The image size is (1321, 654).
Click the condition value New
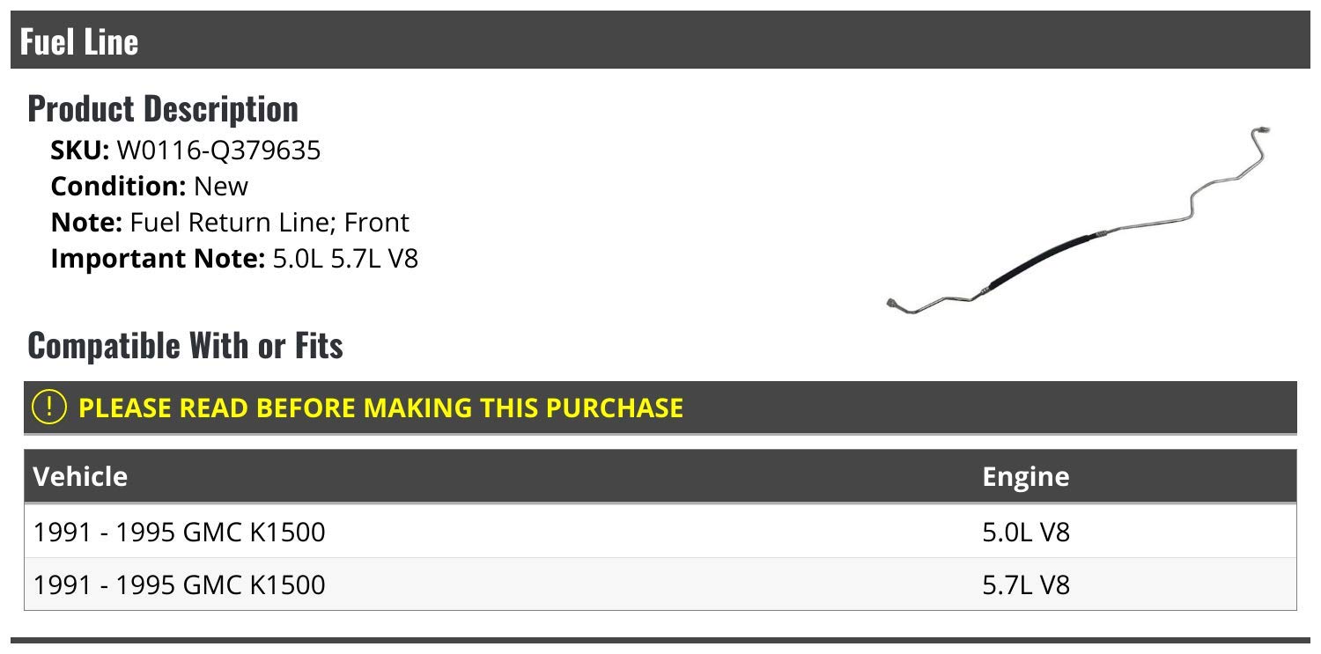click(221, 187)
